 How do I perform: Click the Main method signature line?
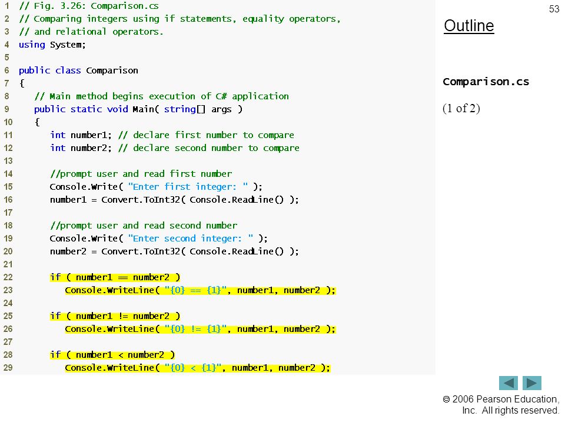coord(138,109)
